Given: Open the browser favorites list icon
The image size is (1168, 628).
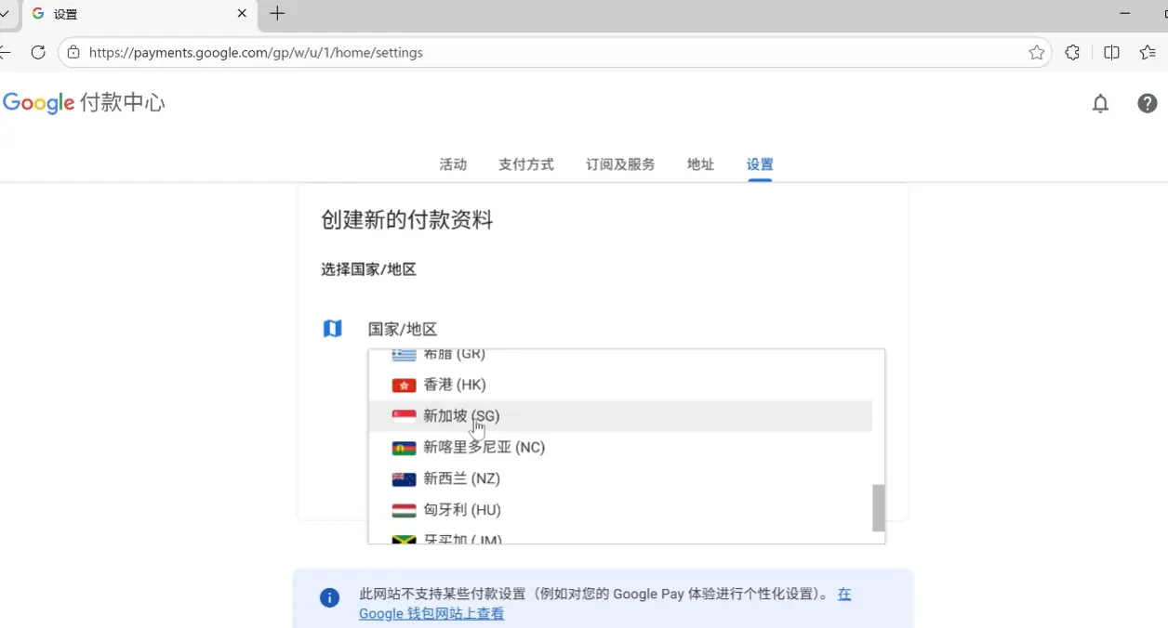Looking at the screenshot, I should (1148, 53).
